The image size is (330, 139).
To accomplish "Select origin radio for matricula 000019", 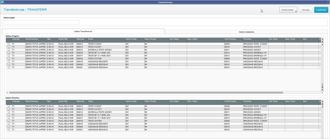I will tap(9, 61).
